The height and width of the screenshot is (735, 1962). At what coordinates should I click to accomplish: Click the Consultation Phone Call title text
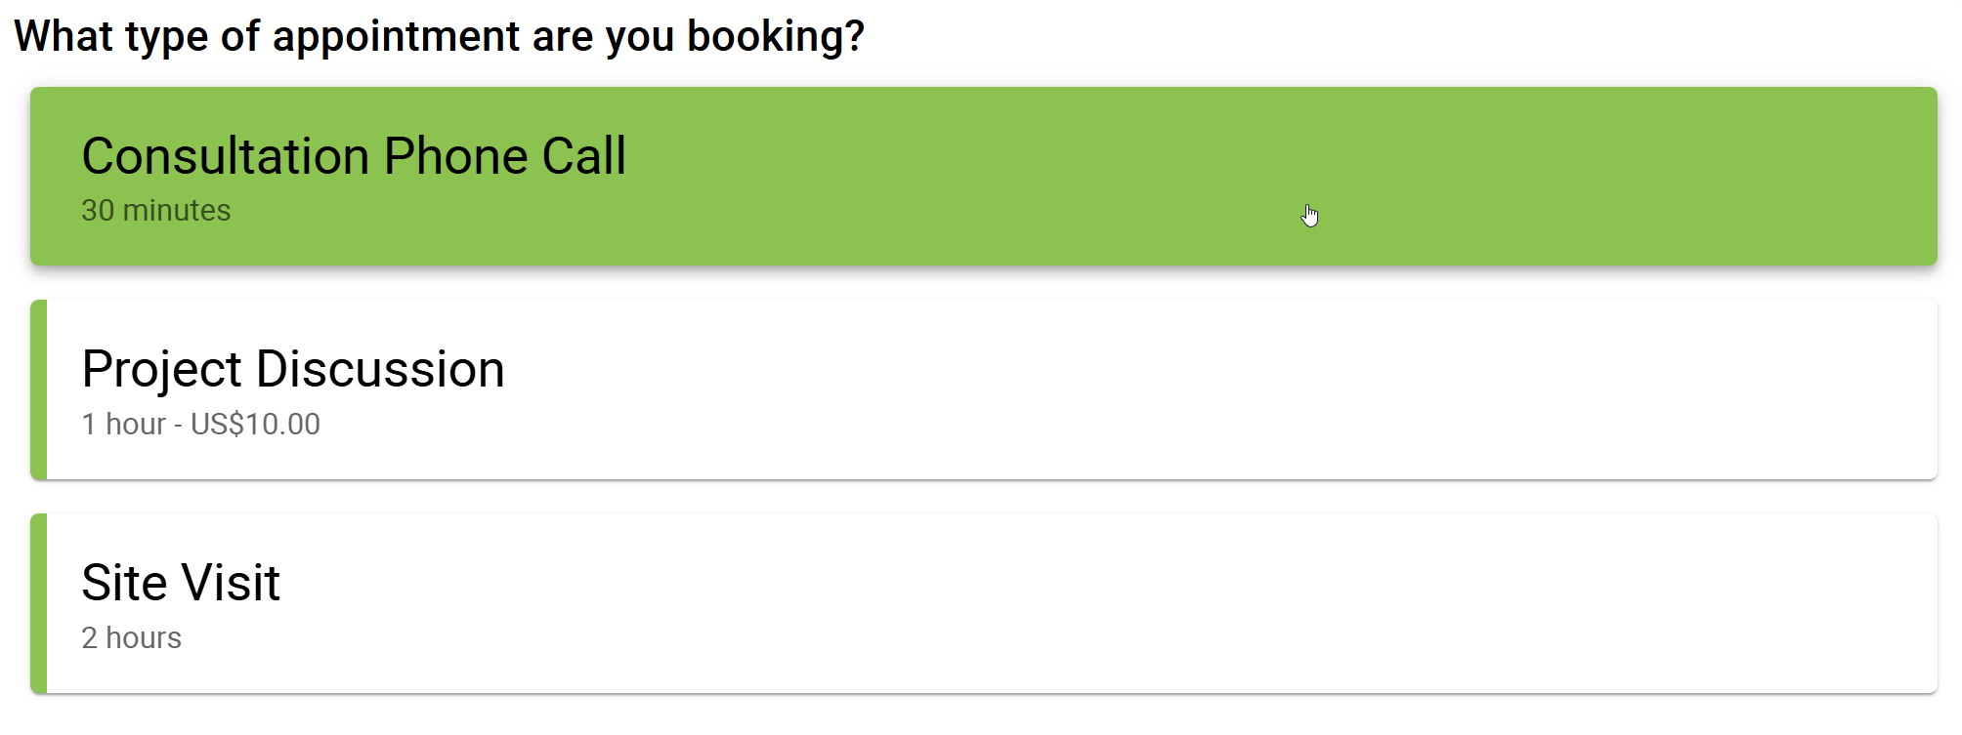click(354, 154)
